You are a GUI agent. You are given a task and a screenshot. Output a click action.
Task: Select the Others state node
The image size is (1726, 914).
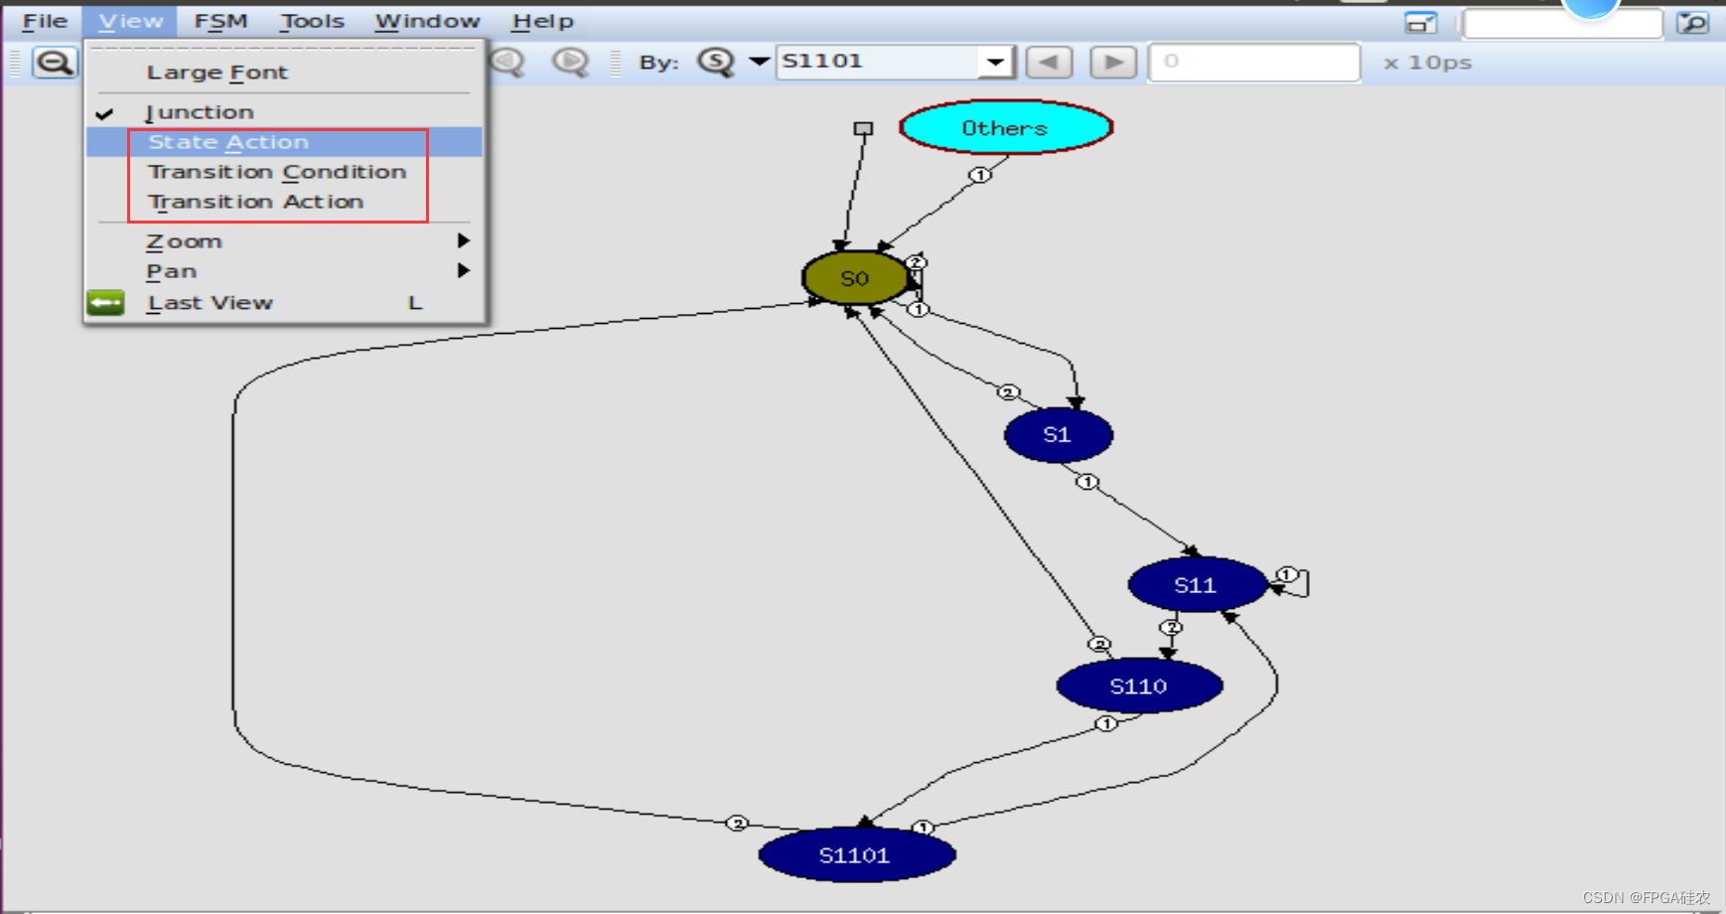[x=1006, y=127]
